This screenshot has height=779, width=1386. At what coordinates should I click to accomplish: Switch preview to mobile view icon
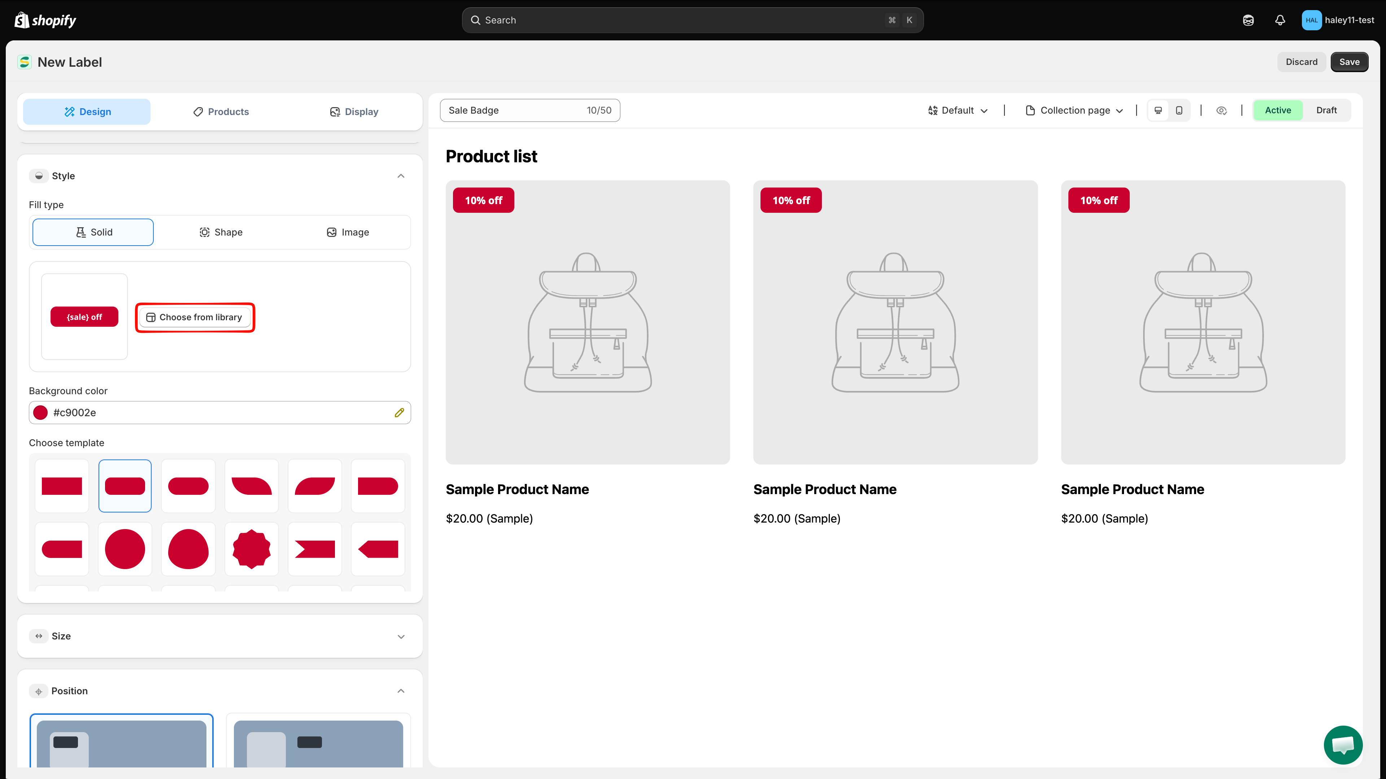pos(1179,110)
